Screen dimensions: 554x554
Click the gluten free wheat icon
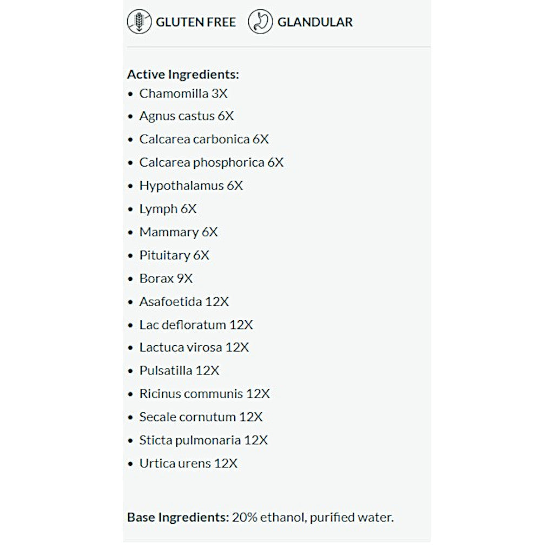[139, 22]
